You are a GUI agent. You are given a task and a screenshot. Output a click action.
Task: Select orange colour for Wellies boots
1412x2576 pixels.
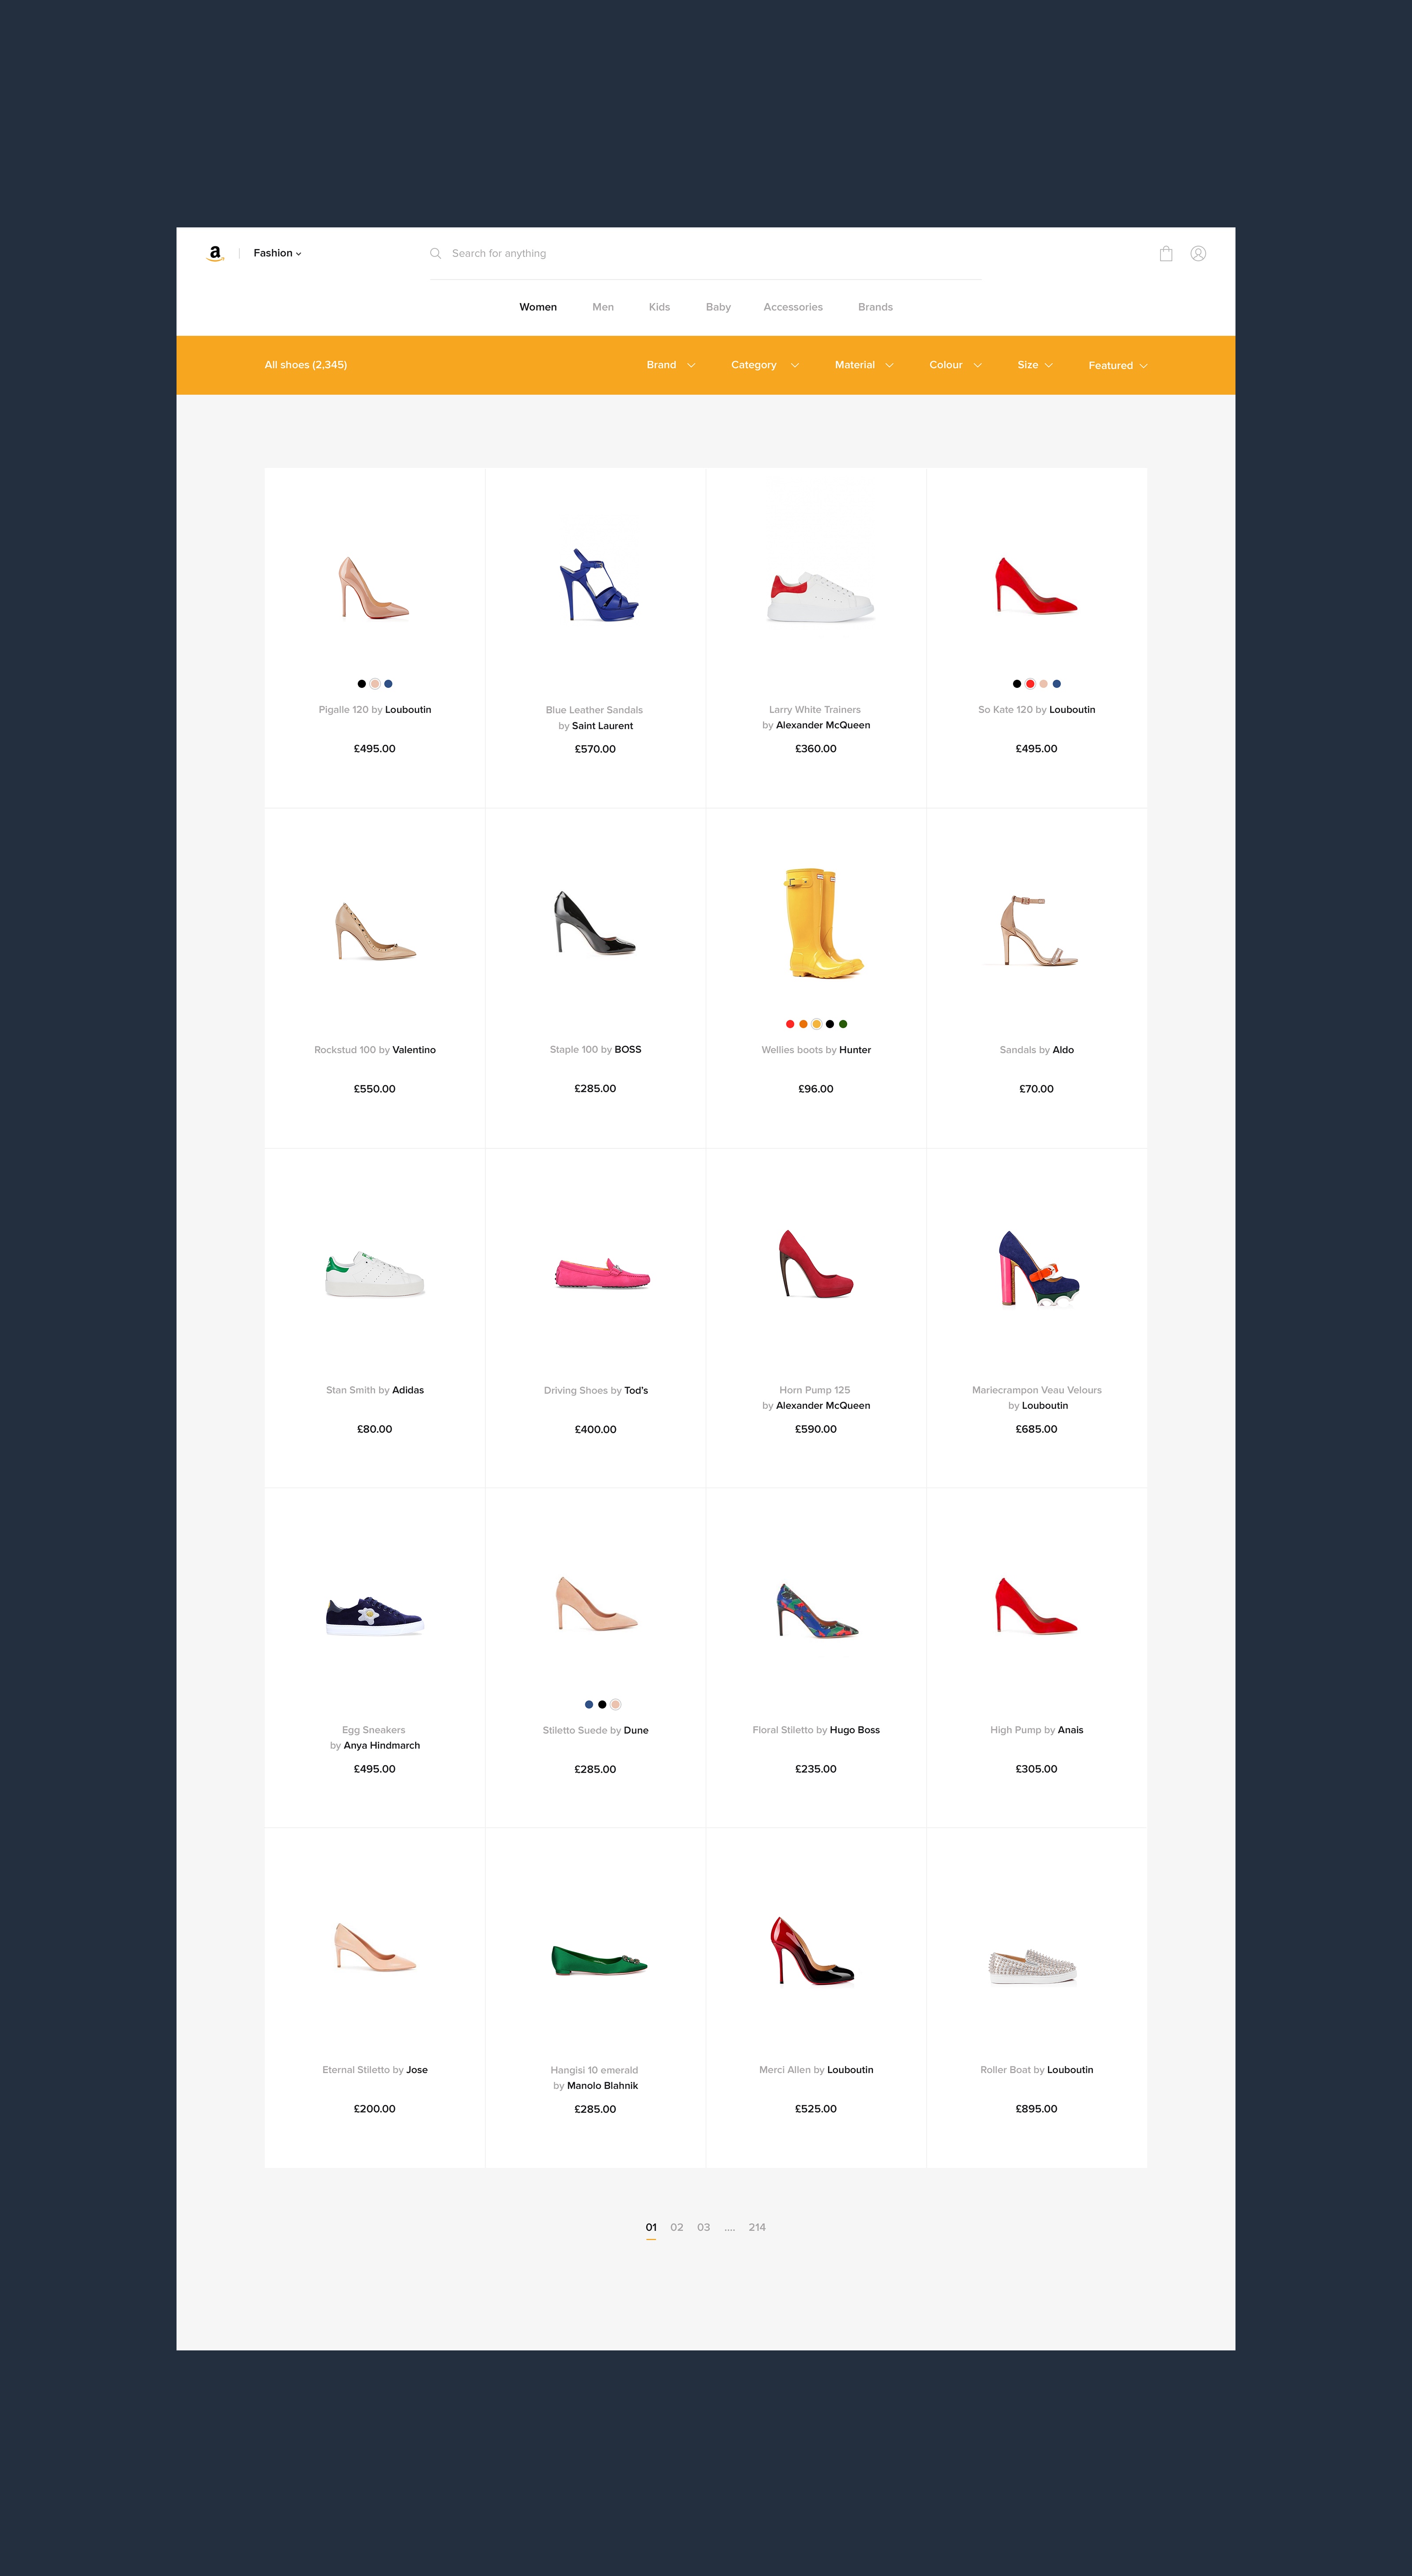point(804,1024)
